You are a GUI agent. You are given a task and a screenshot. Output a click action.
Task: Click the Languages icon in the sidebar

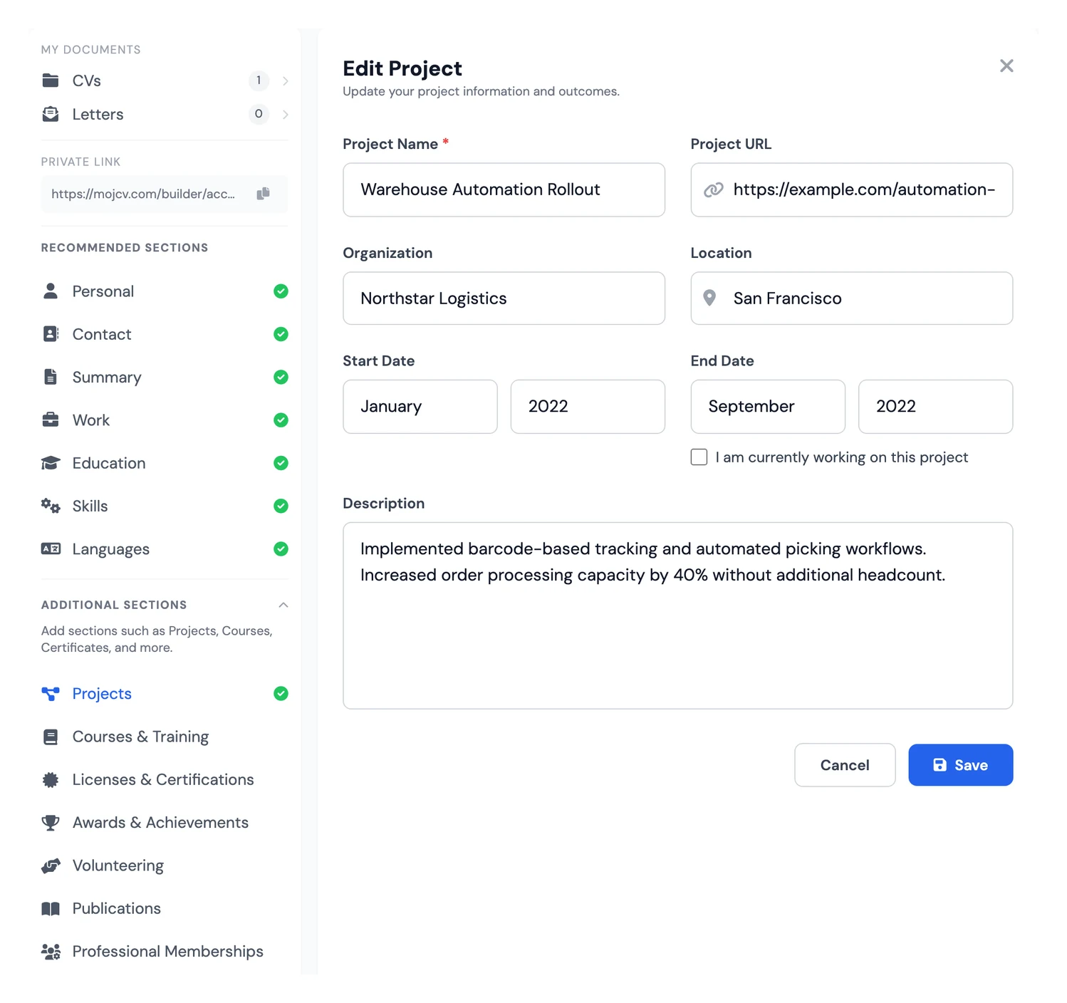tap(51, 549)
